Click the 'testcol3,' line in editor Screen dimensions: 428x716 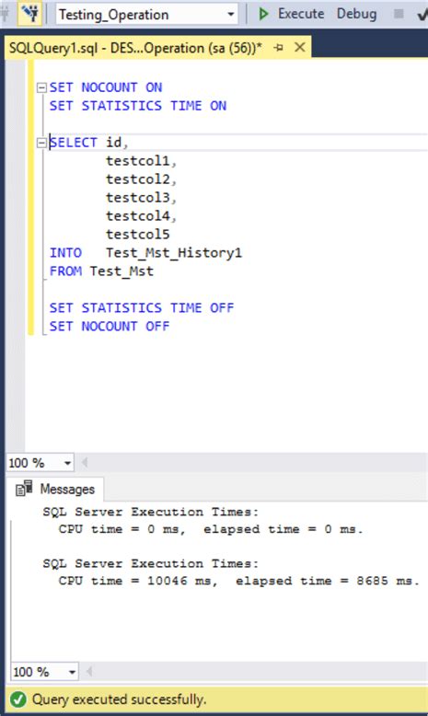pos(141,198)
